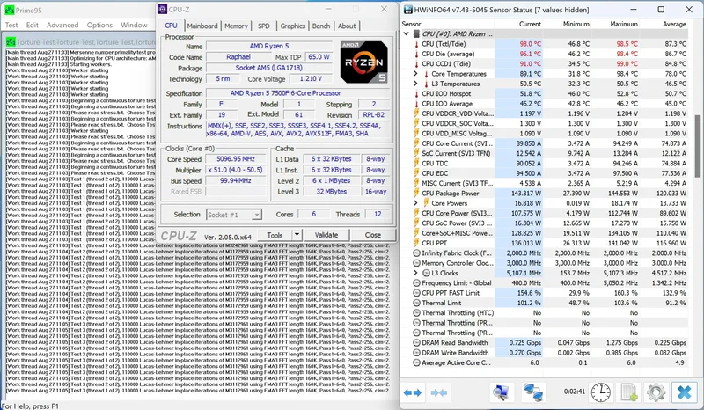Click the clock icon beside Infinity Fabric Clock

coord(416,253)
